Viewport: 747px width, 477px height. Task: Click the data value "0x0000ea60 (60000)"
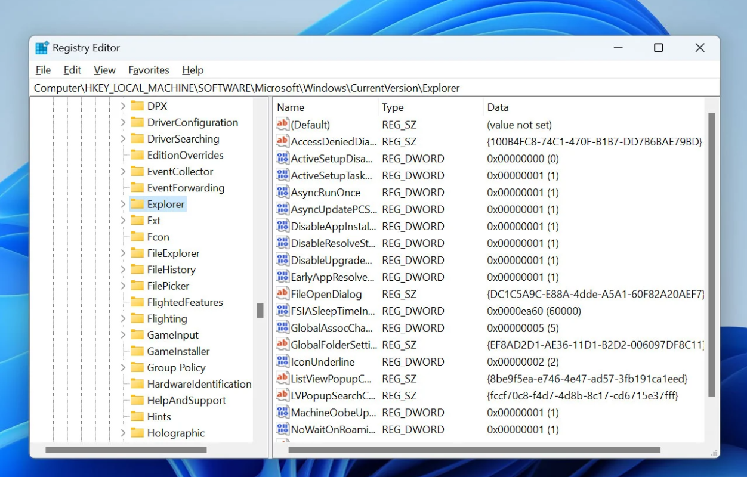click(x=534, y=311)
